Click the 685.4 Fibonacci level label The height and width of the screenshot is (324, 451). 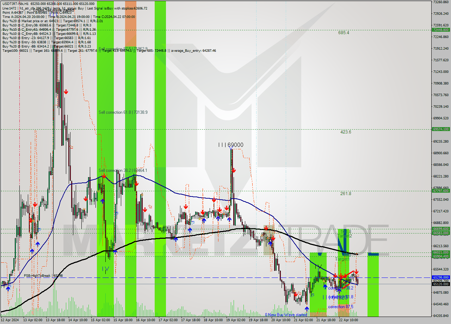pos(344,33)
